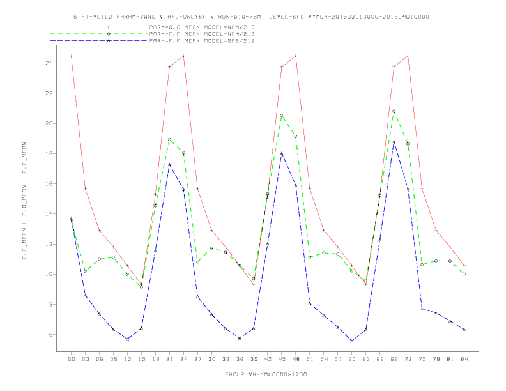Click y-axis tick label 22
506x391 pixels.
[x=49, y=93]
